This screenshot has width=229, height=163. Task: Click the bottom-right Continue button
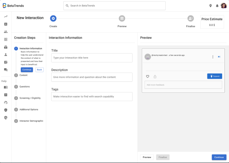tap(219, 157)
